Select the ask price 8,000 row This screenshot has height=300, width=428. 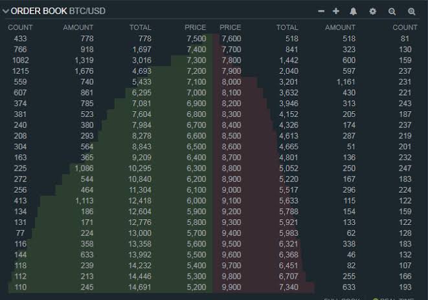(x=319, y=82)
